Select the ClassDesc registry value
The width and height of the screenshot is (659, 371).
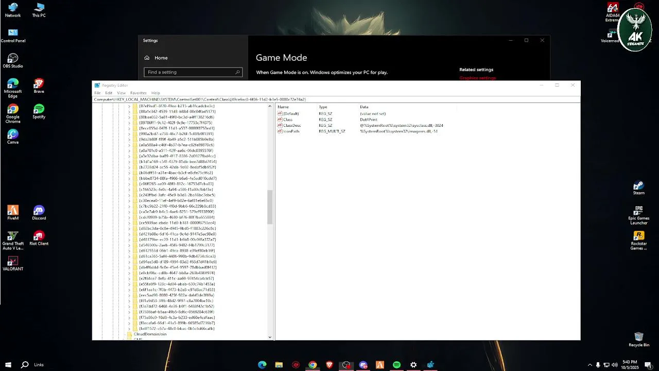coord(292,125)
